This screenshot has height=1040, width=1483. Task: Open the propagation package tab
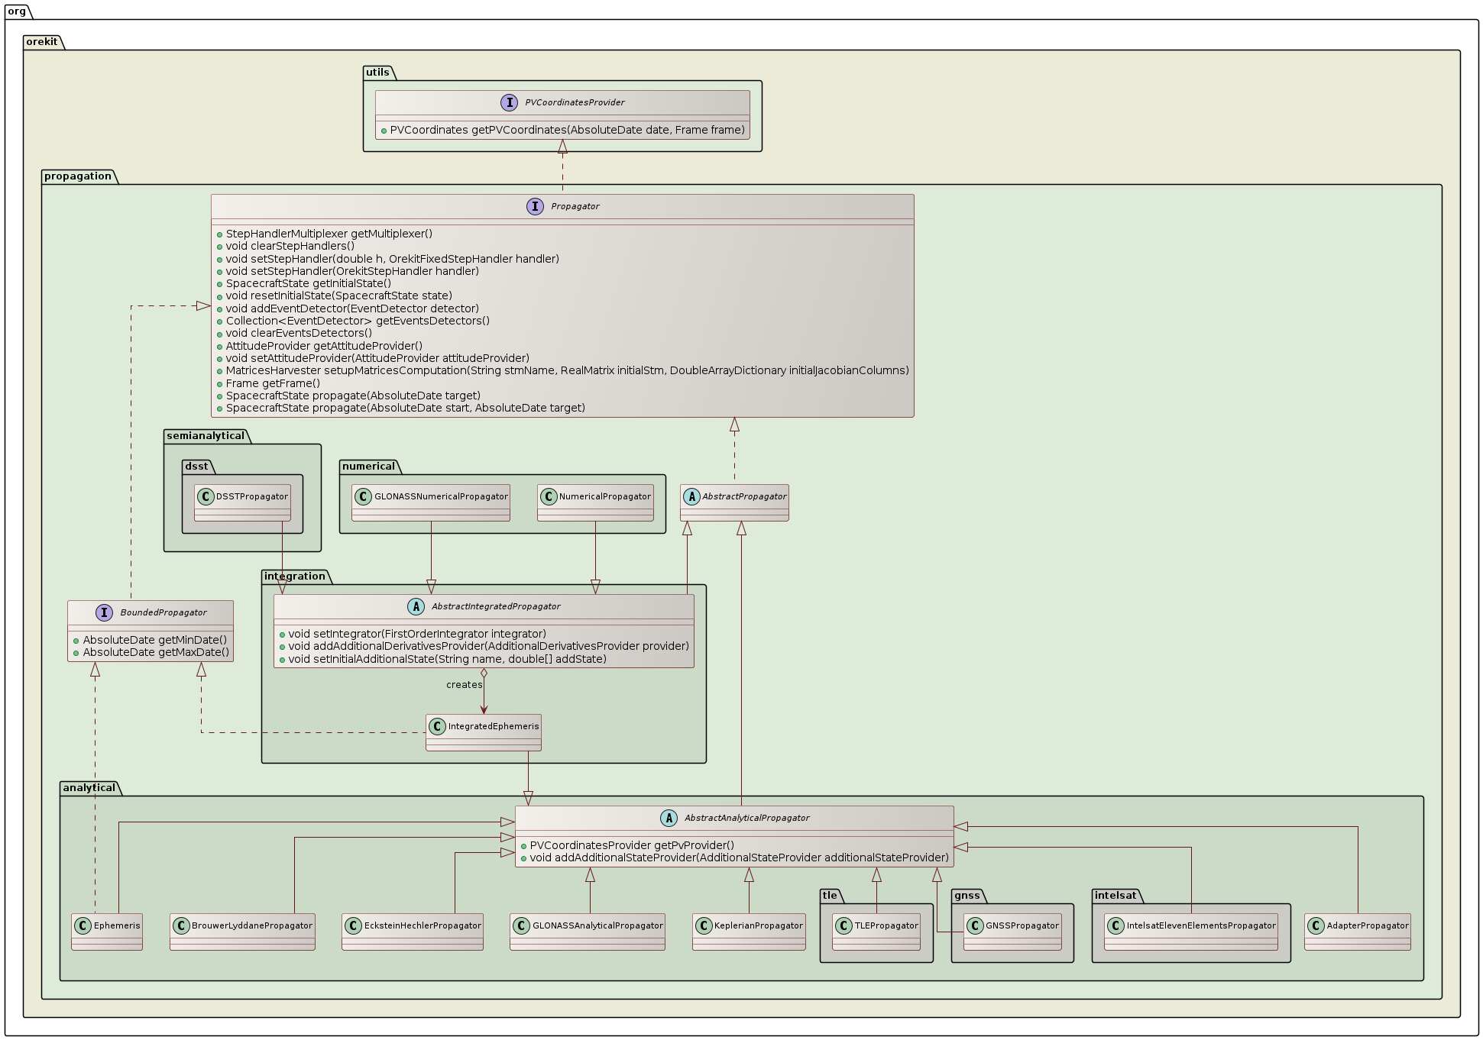tap(79, 176)
